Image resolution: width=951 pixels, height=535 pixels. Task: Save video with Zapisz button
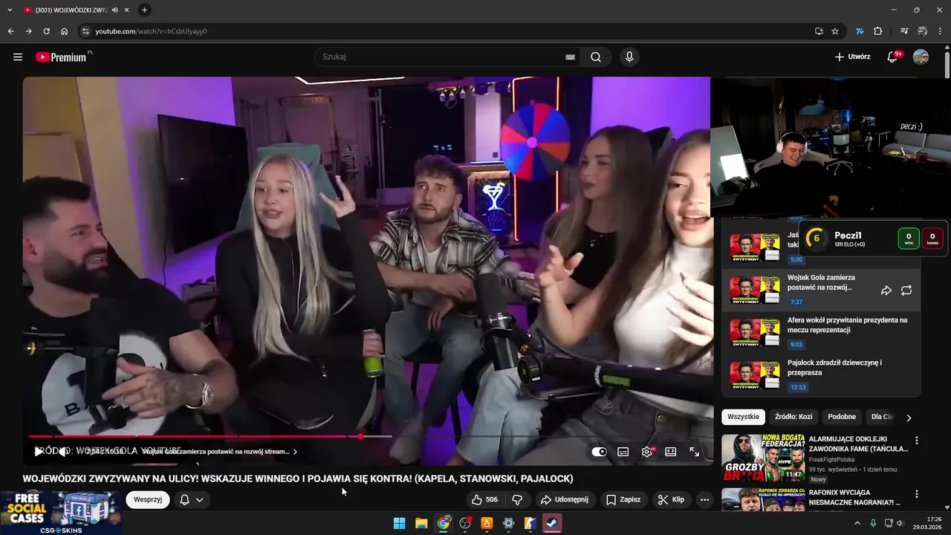coord(623,499)
